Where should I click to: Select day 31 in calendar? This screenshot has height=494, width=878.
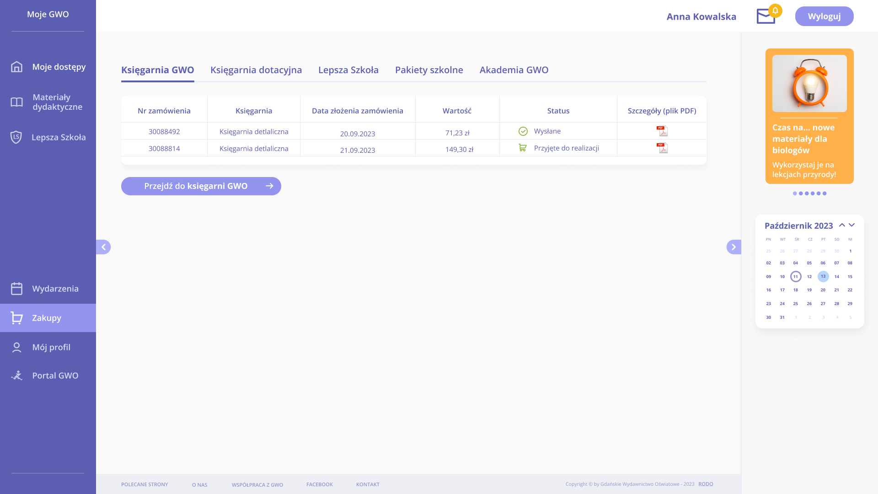click(x=782, y=317)
